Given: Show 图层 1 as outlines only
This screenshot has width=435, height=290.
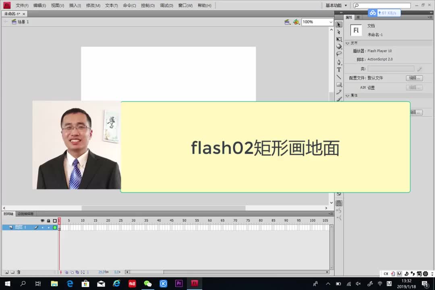Looking at the screenshot, I should [55, 227].
